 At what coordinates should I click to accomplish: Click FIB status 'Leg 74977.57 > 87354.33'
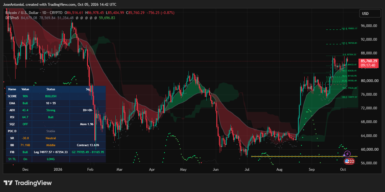pos(51,152)
